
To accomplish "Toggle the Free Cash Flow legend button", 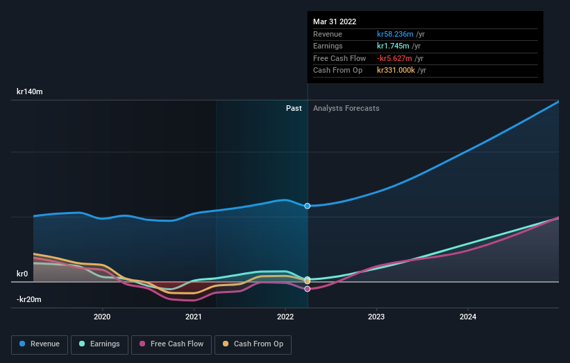I will click(171, 344).
